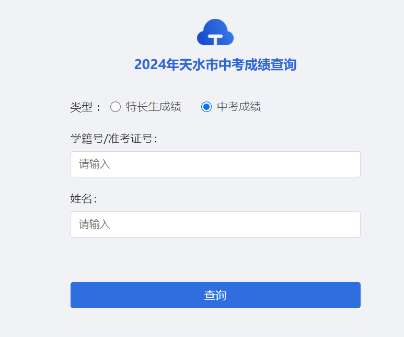Select the 特长生成绩 radio button

point(116,107)
